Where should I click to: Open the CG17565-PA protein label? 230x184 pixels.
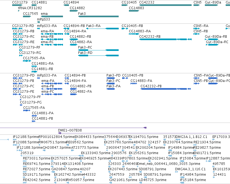[x=34, y=108]
